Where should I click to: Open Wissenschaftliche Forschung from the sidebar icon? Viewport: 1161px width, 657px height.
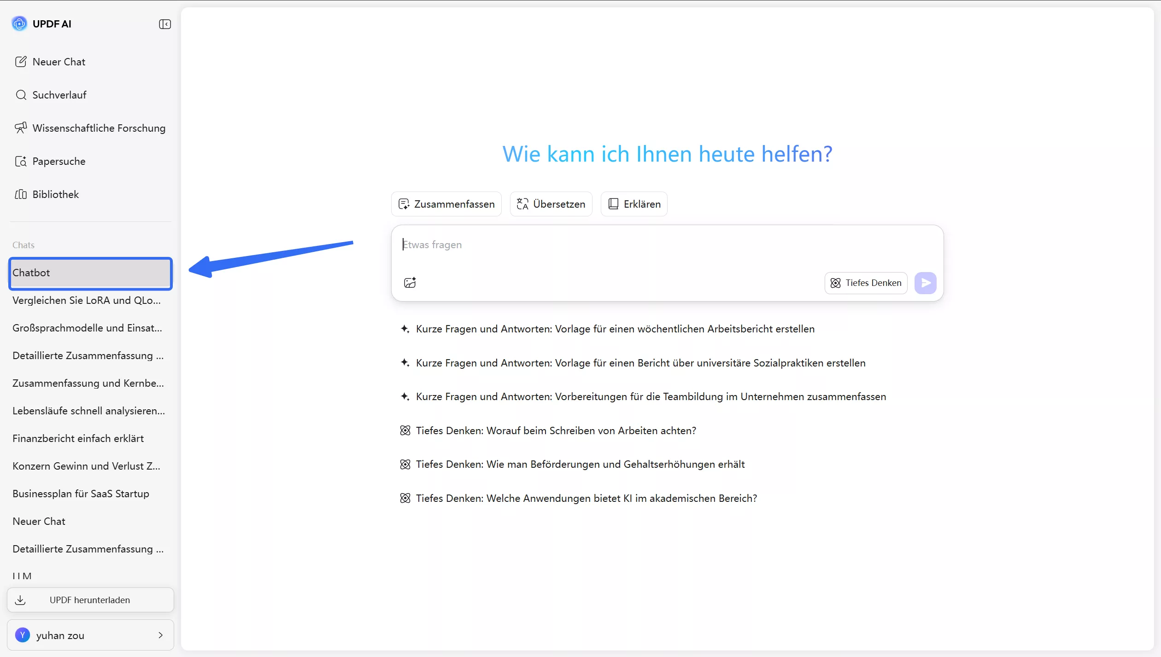[21, 128]
